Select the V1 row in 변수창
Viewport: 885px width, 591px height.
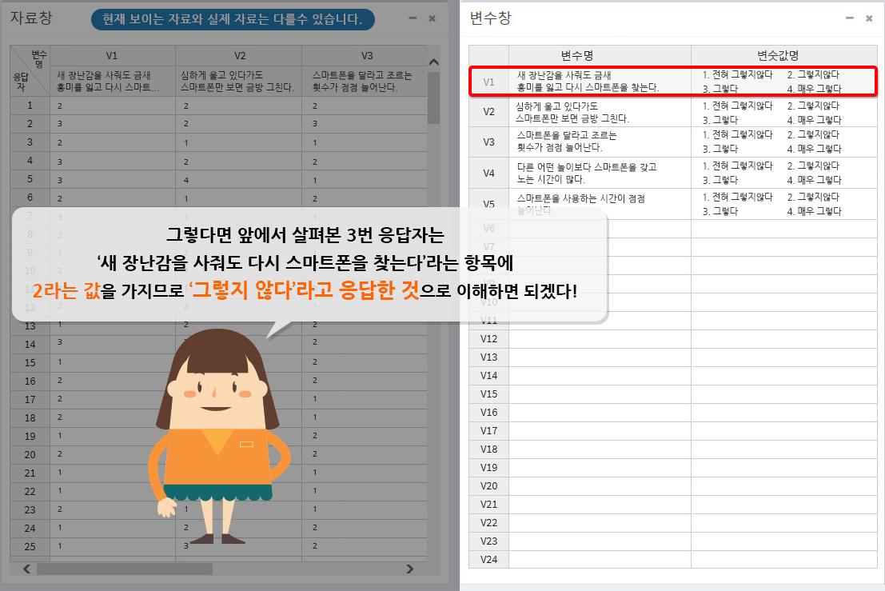673,82
